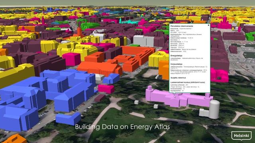Click the 'Energiatietoja' section heading
Image resolution: width=255 pixels, height=143 pixels.
pos(176,56)
